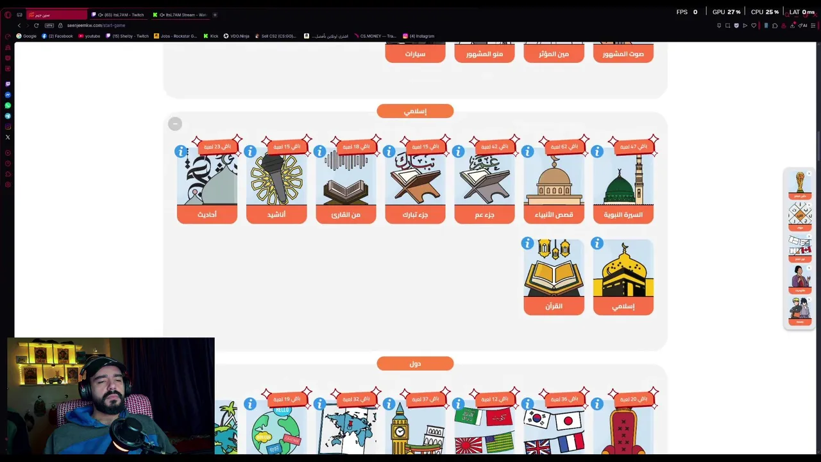Show info for من القارئ category
This screenshot has width=821, height=462.
coord(319,151)
